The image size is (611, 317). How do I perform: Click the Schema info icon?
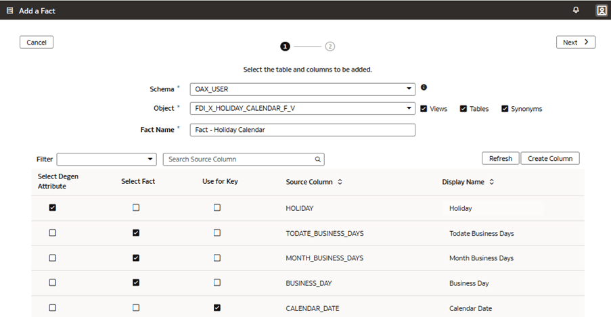click(424, 87)
